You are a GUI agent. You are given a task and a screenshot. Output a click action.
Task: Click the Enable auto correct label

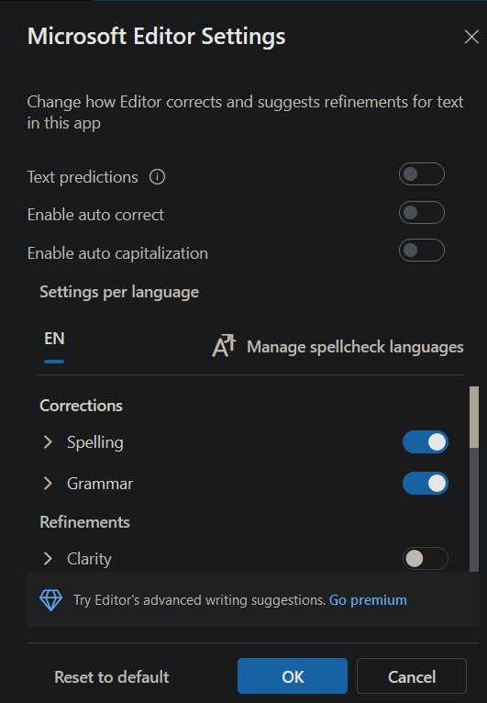click(95, 215)
